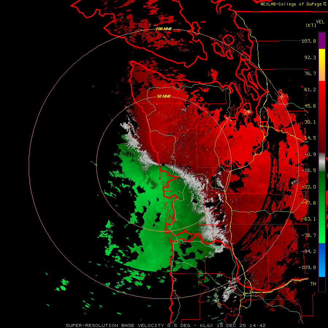Click the purple segment of color bar
The image size is (328, 328).
click(322, 40)
